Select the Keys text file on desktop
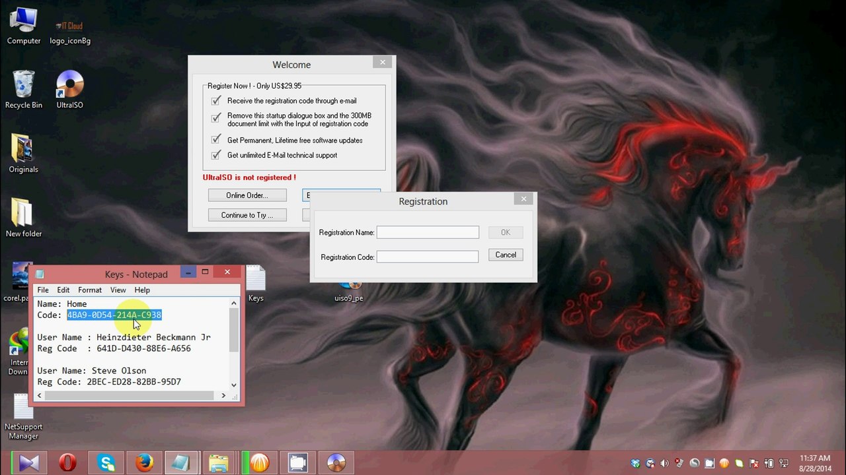This screenshot has height=475, width=846. 256,284
